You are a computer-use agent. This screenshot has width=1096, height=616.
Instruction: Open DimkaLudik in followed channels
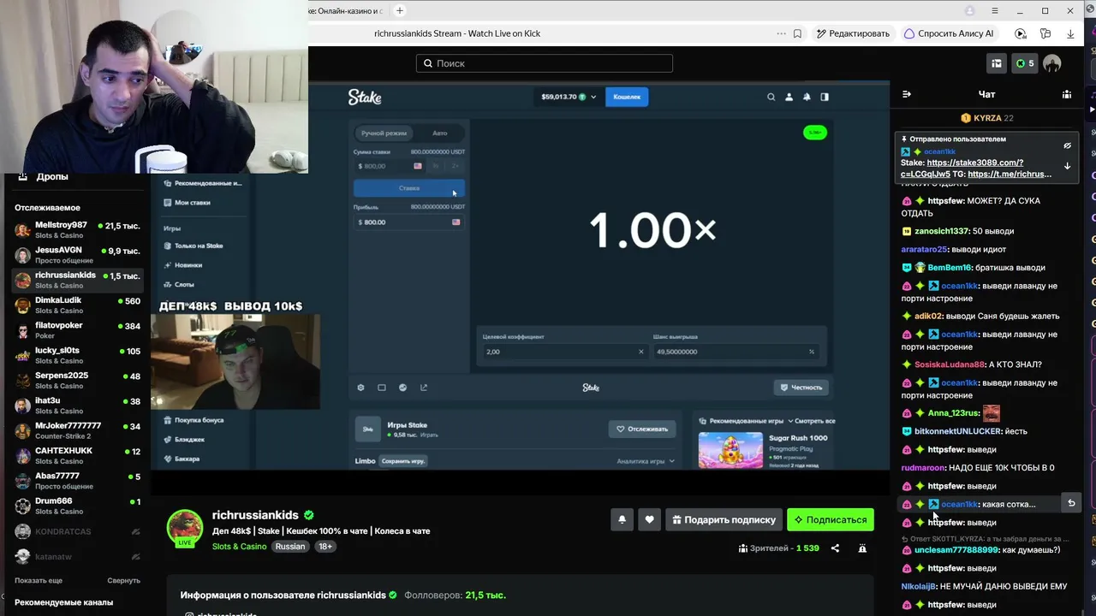tap(77, 305)
